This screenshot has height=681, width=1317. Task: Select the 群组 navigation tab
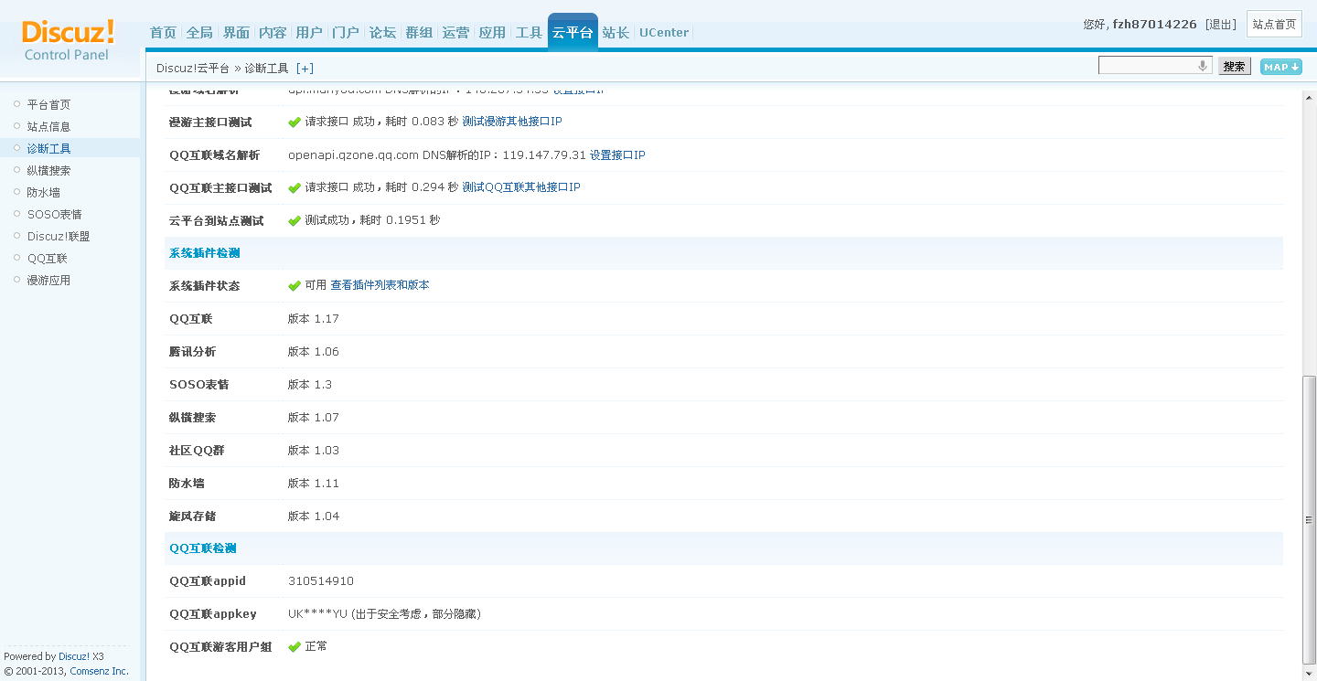click(x=419, y=33)
